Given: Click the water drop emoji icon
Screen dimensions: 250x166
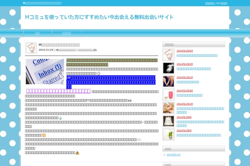Looking at the screenshot, I should pyautogui.click(x=60, y=118).
